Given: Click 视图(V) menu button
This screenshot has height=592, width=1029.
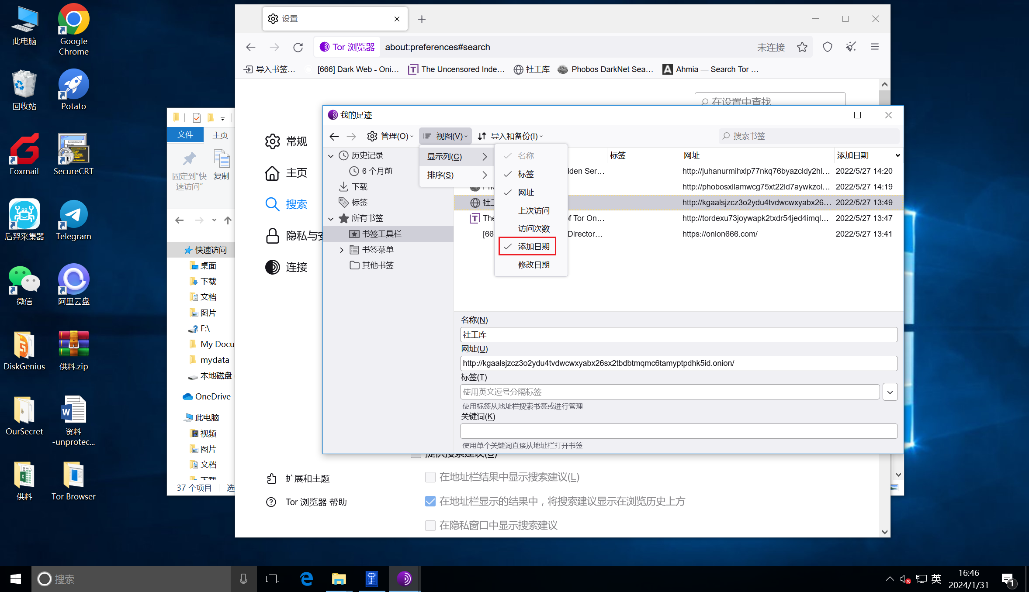Looking at the screenshot, I should click(445, 136).
